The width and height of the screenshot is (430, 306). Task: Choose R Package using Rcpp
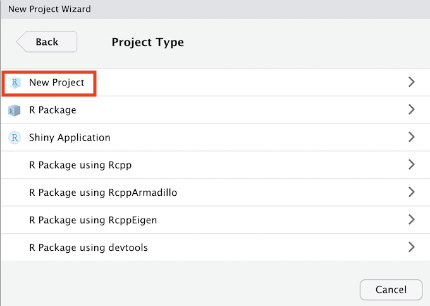(80, 165)
